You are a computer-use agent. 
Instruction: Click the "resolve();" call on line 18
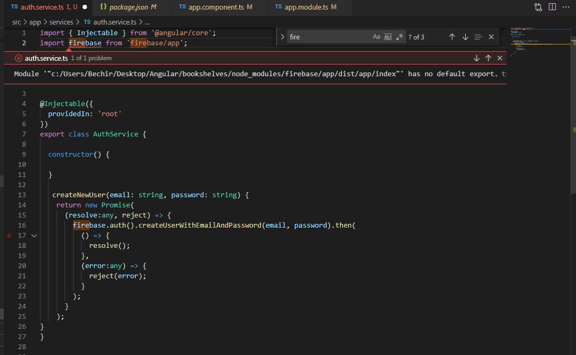(109, 246)
